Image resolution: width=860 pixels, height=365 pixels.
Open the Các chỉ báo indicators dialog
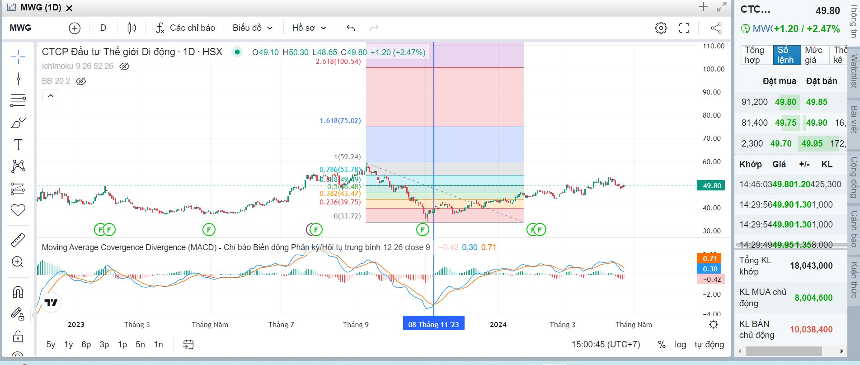click(x=185, y=28)
